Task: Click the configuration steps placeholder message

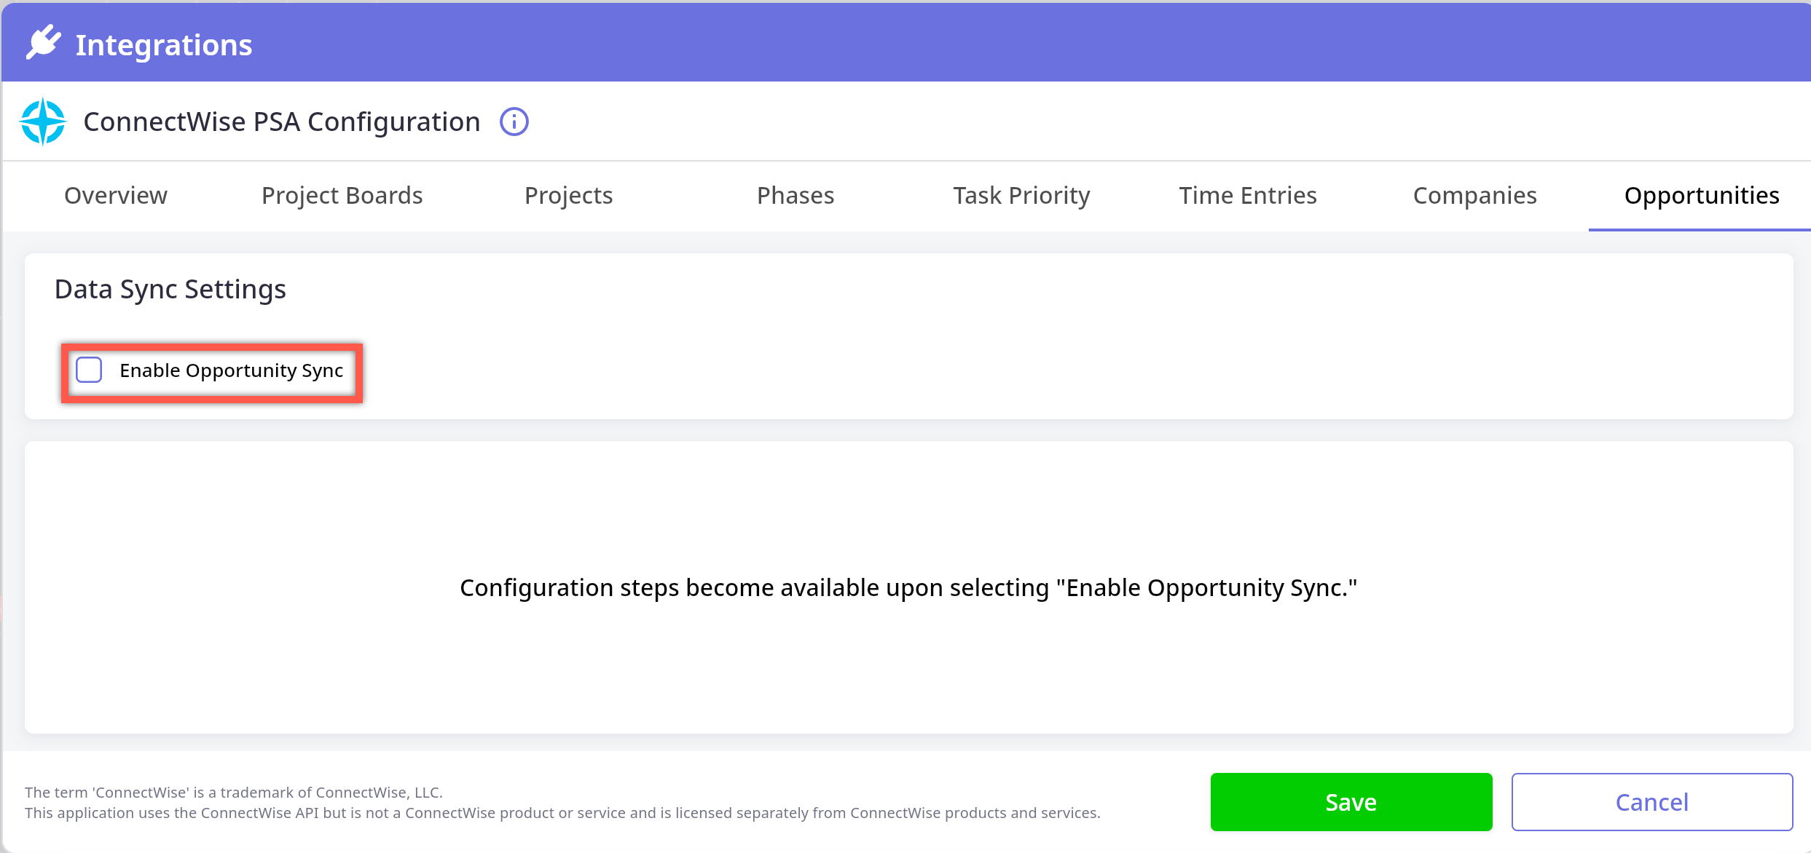Action: pyautogui.click(x=908, y=588)
